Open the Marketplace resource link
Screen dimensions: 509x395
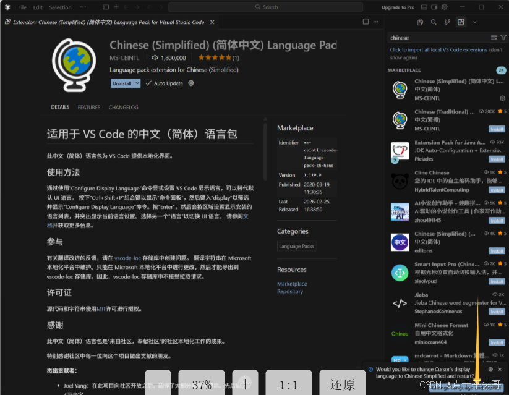292,283
